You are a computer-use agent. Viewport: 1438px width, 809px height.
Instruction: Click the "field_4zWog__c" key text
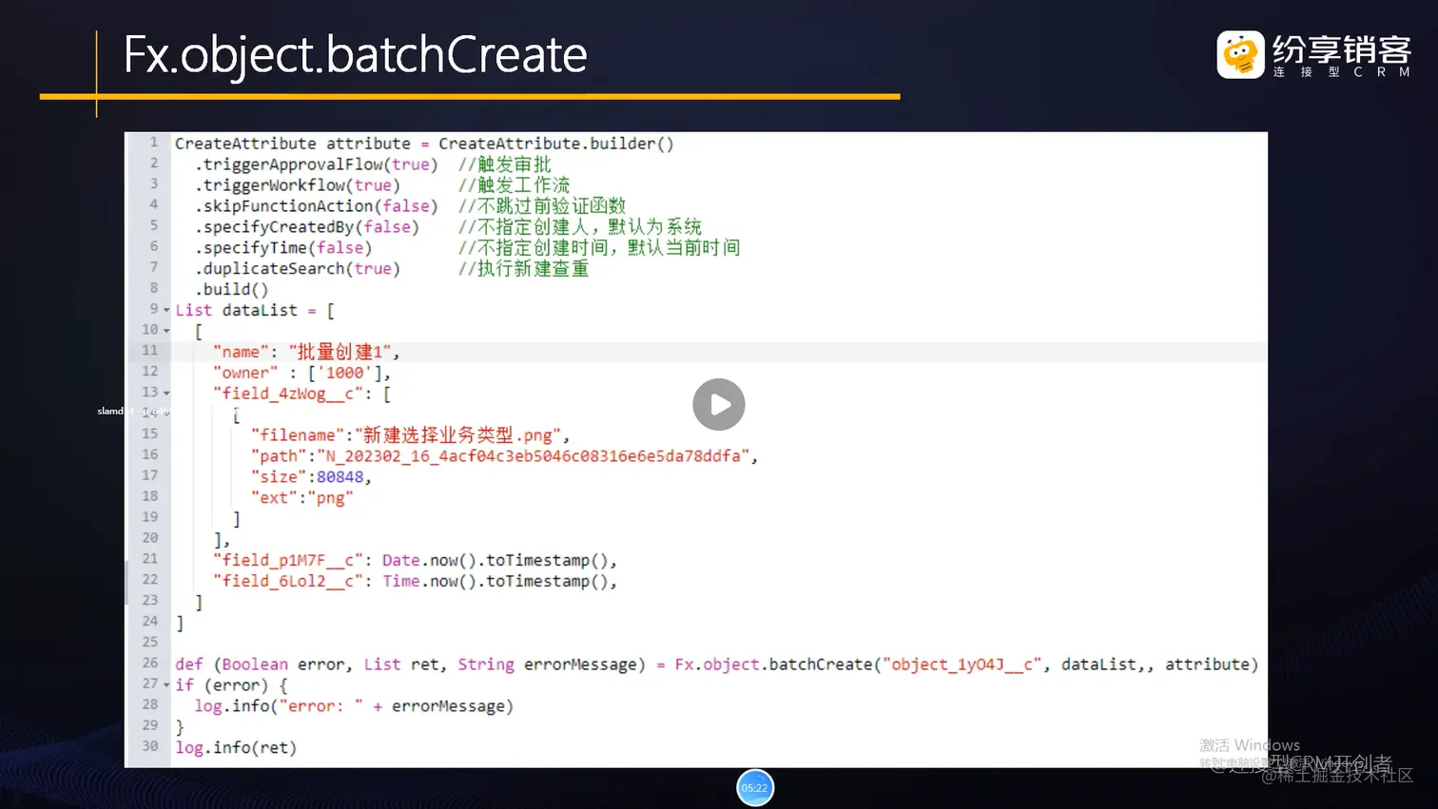(x=288, y=394)
